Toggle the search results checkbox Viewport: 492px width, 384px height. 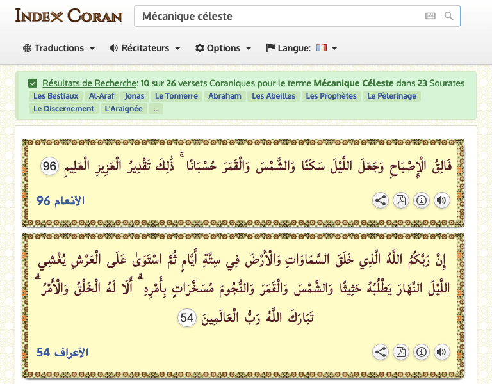(33, 83)
